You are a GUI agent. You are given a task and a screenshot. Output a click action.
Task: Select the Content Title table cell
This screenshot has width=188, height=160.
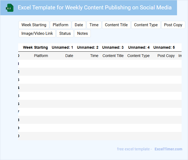click(113, 56)
